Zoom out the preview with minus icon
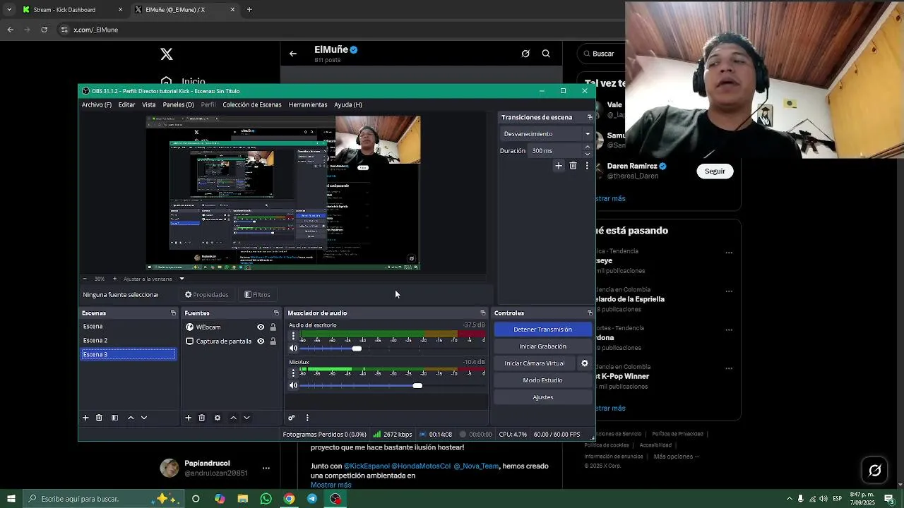The height and width of the screenshot is (508, 904). pos(85,279)
